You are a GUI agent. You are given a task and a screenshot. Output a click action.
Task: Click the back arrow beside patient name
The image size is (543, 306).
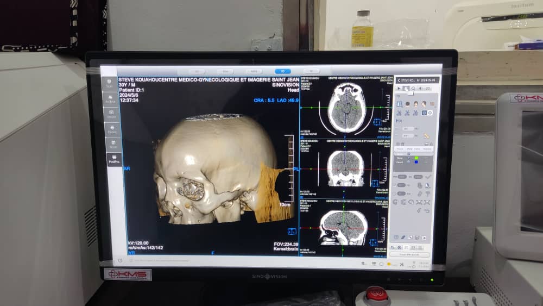click(398, 80)
